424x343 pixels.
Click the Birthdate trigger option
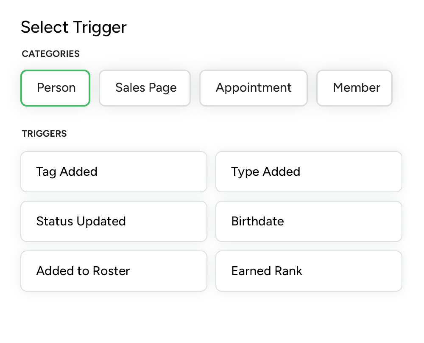tap(309, 221)
